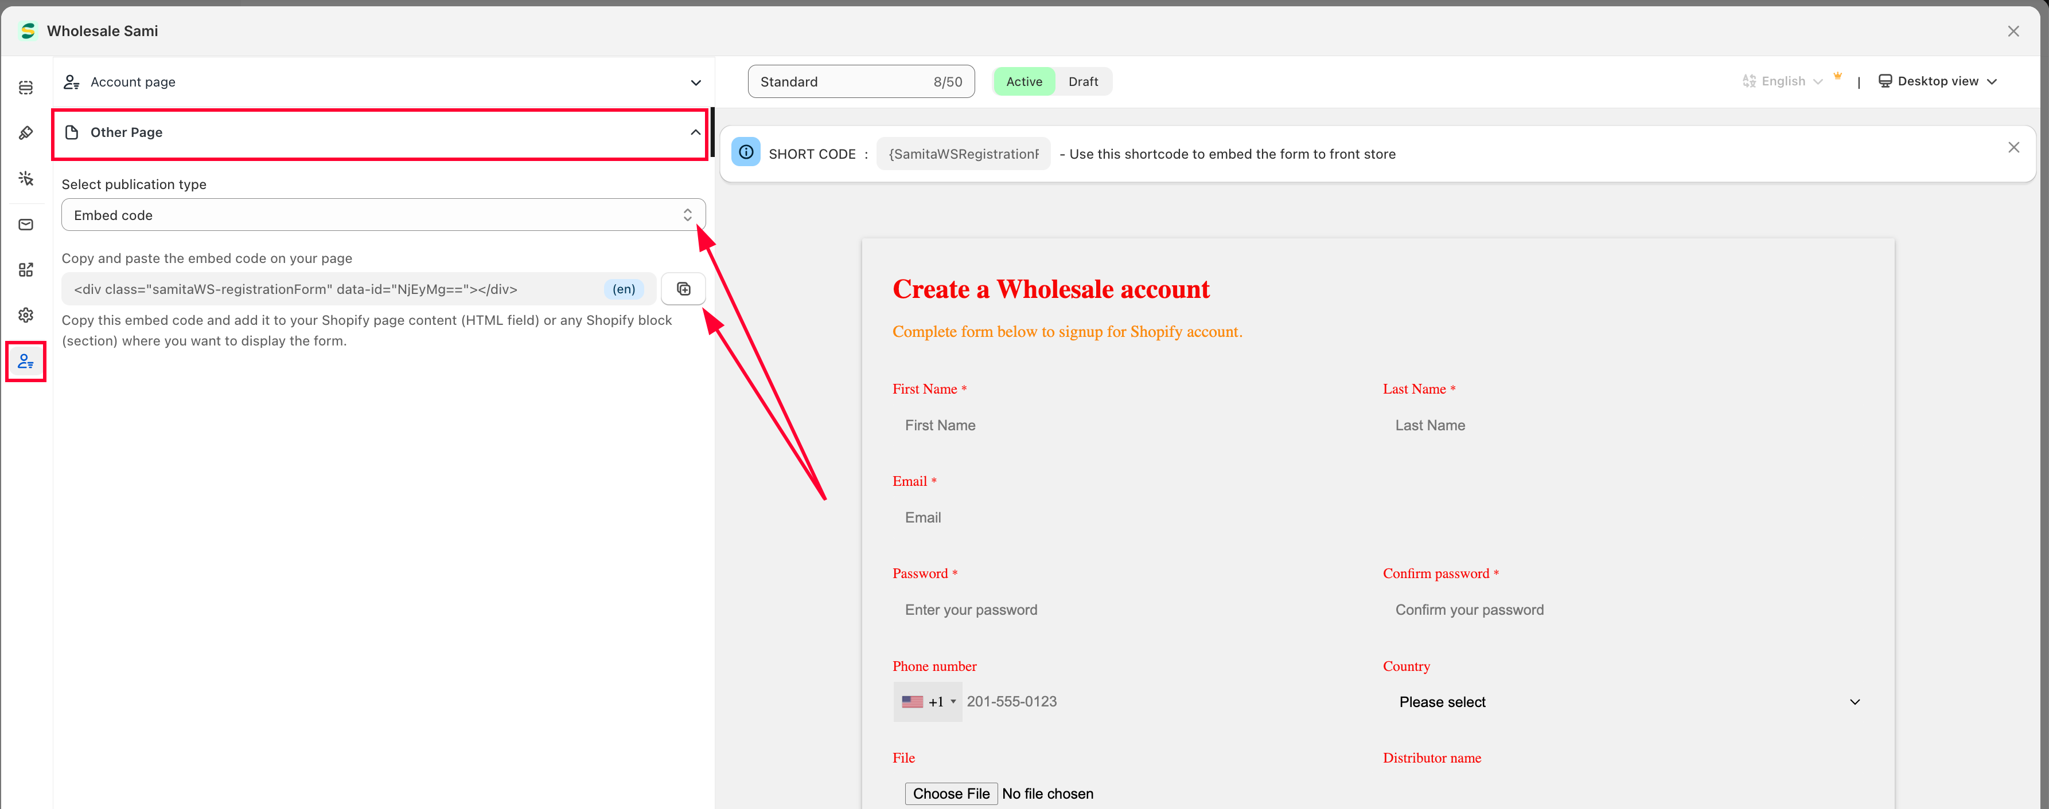Select the cursor click actions icon
2049x809 pixels.
click(x=25, y=178)
